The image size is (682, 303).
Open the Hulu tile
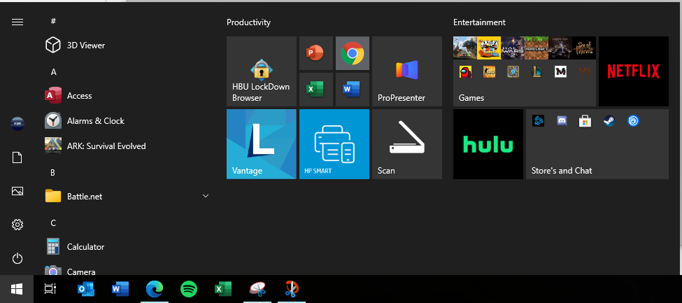click(x=488, y=144)
